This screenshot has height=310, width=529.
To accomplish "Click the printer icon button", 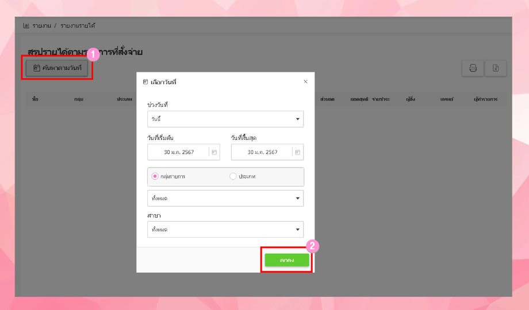I will click(x=473, y=68).
